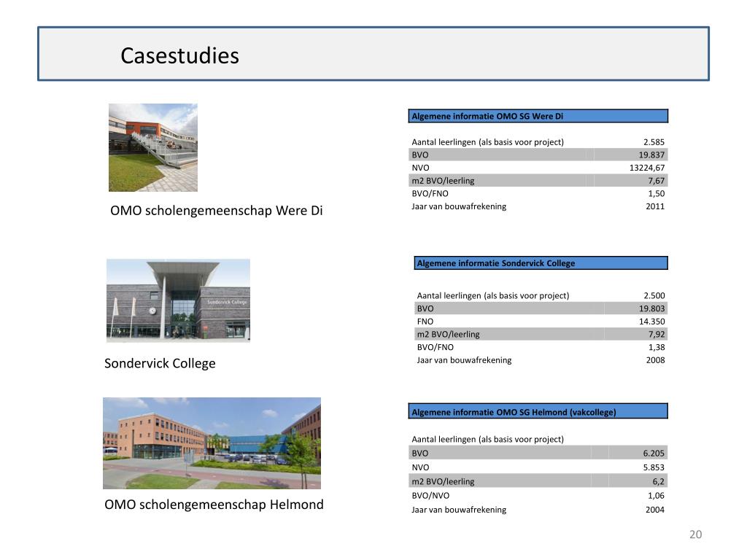Click header 'Algemene informatie Sondervick College'

click(x=541, y=263)
